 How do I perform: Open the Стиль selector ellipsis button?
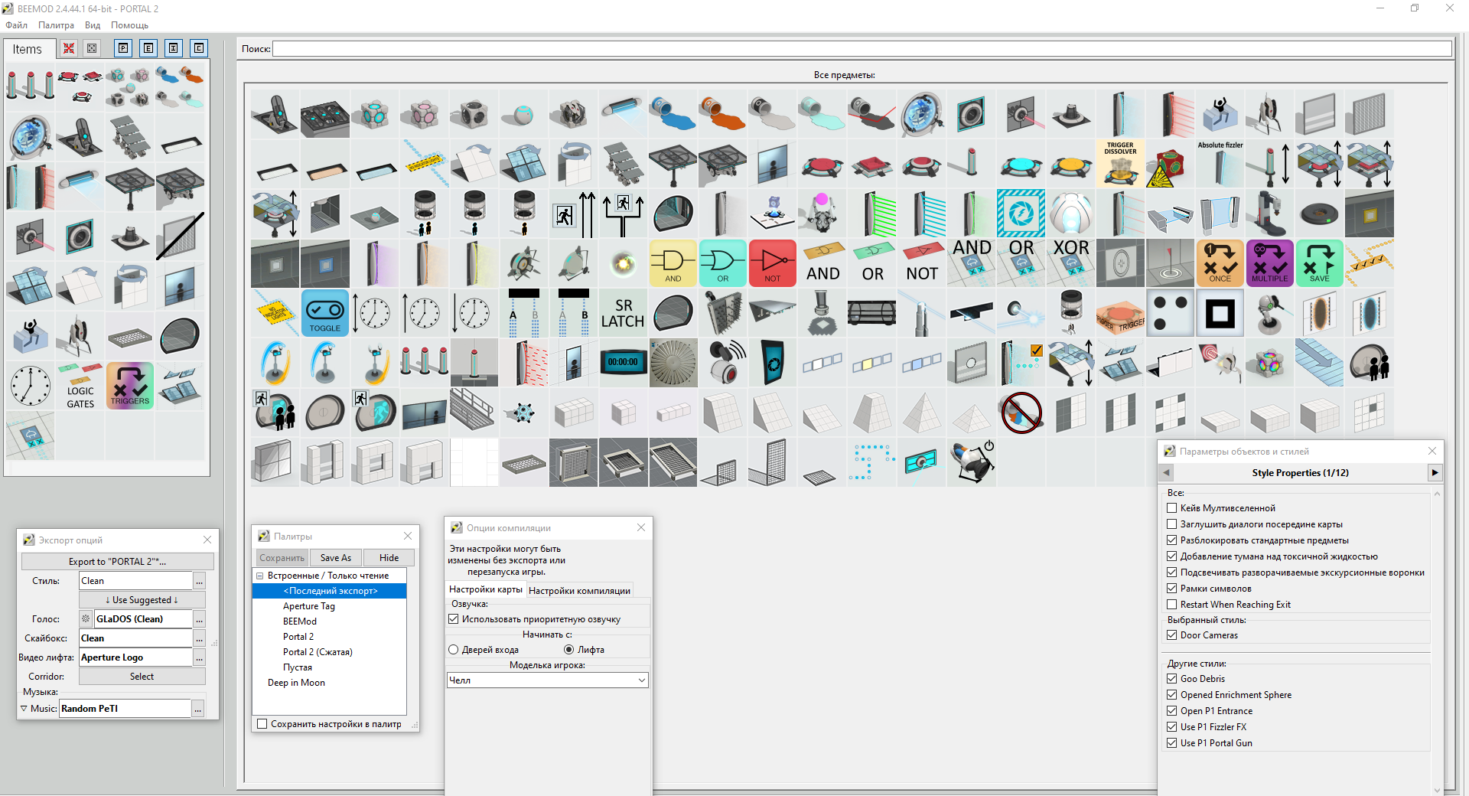[x=199, y=581]
